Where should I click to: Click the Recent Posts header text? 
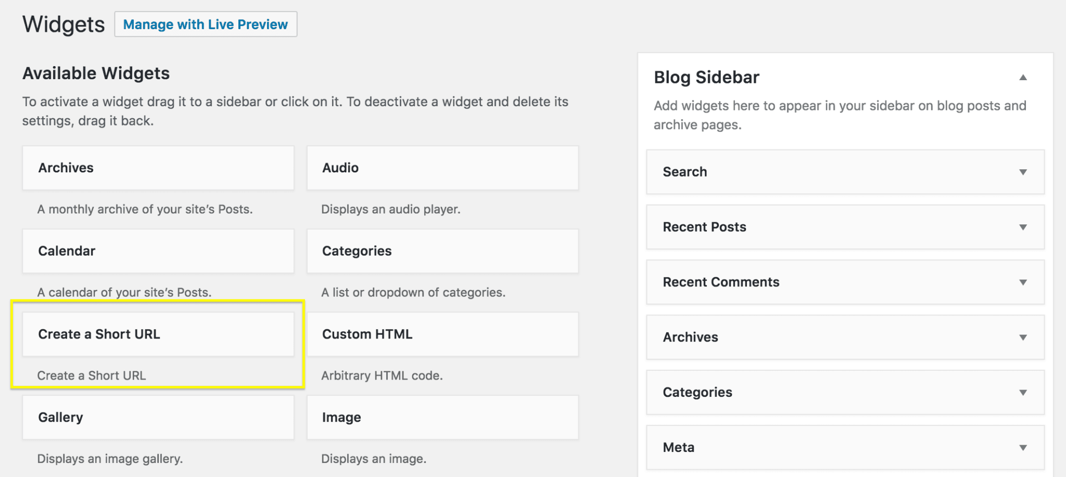(704, 227)
